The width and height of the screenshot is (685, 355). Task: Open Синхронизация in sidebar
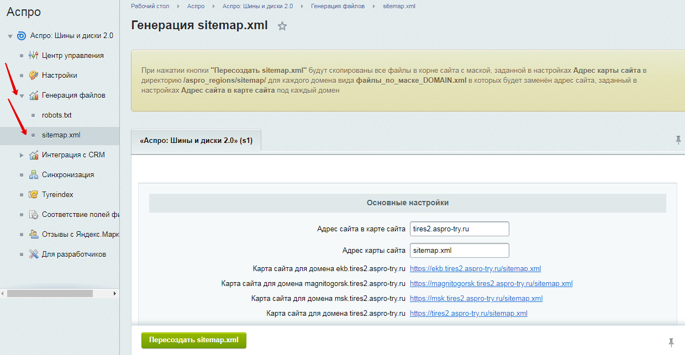pyautogui.click(x=68, y=175)
